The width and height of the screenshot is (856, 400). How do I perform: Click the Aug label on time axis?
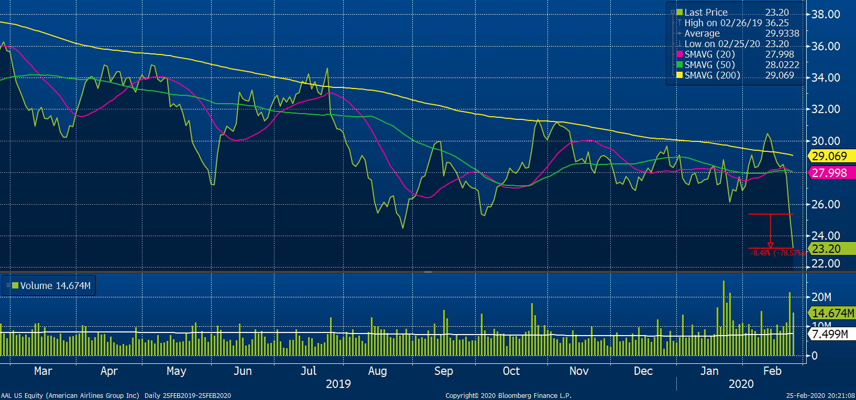[377, 371]
